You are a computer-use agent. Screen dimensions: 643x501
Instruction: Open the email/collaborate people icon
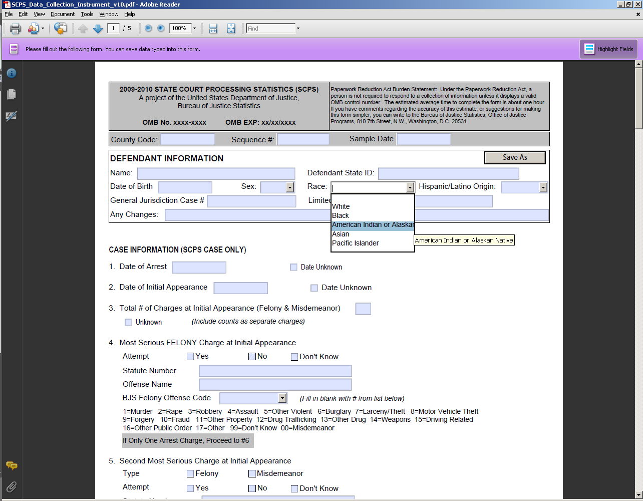click(x=33, y=29)
